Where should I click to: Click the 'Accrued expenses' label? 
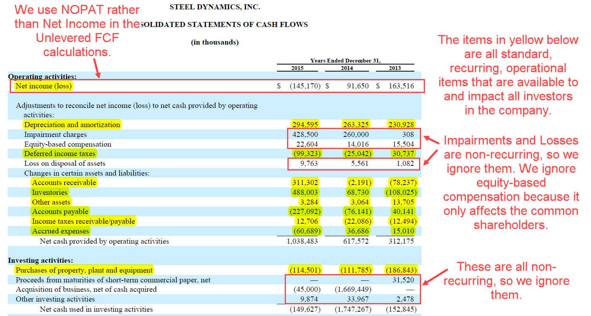point(61,231)
